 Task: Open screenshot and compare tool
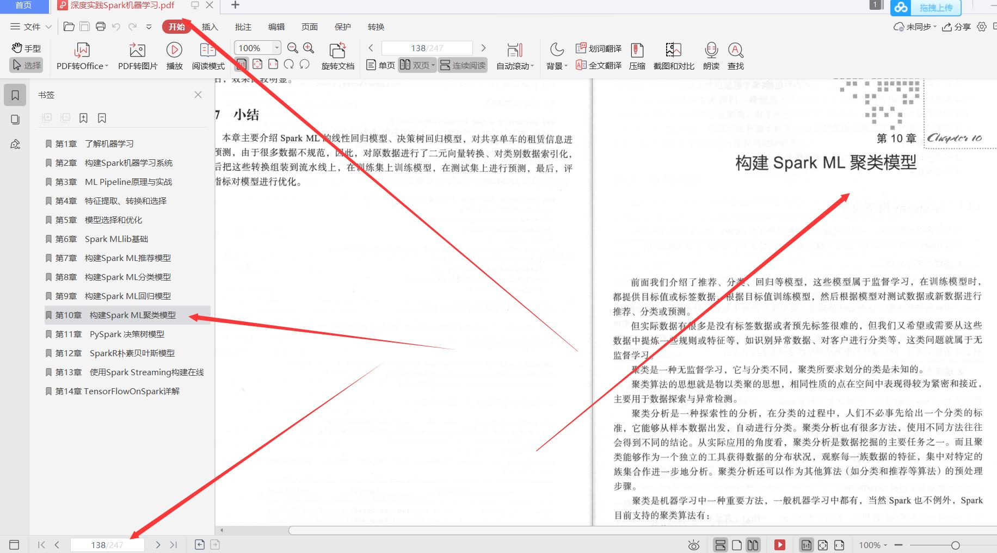click(674, 57)
